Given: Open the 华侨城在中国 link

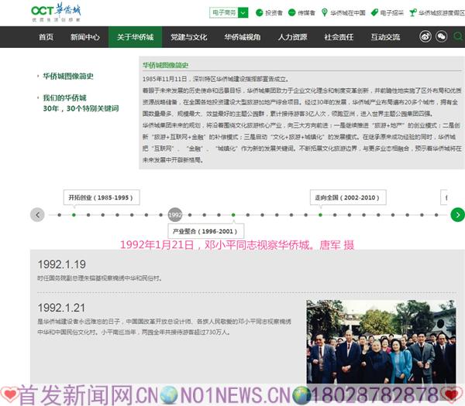Looking at the screenshot, I should [x=348, y=12].
